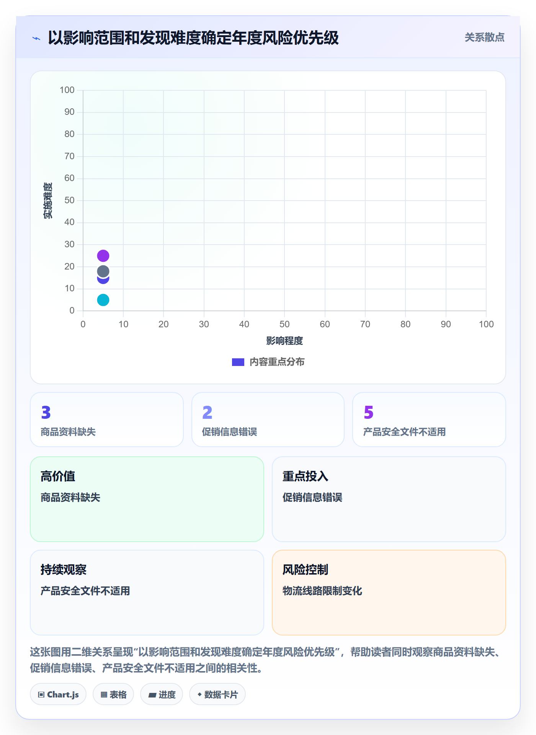Screen dimensions: 536x735
Task: Open the 产品安全文件不适用 stat card showing 5
Action: 429,420
